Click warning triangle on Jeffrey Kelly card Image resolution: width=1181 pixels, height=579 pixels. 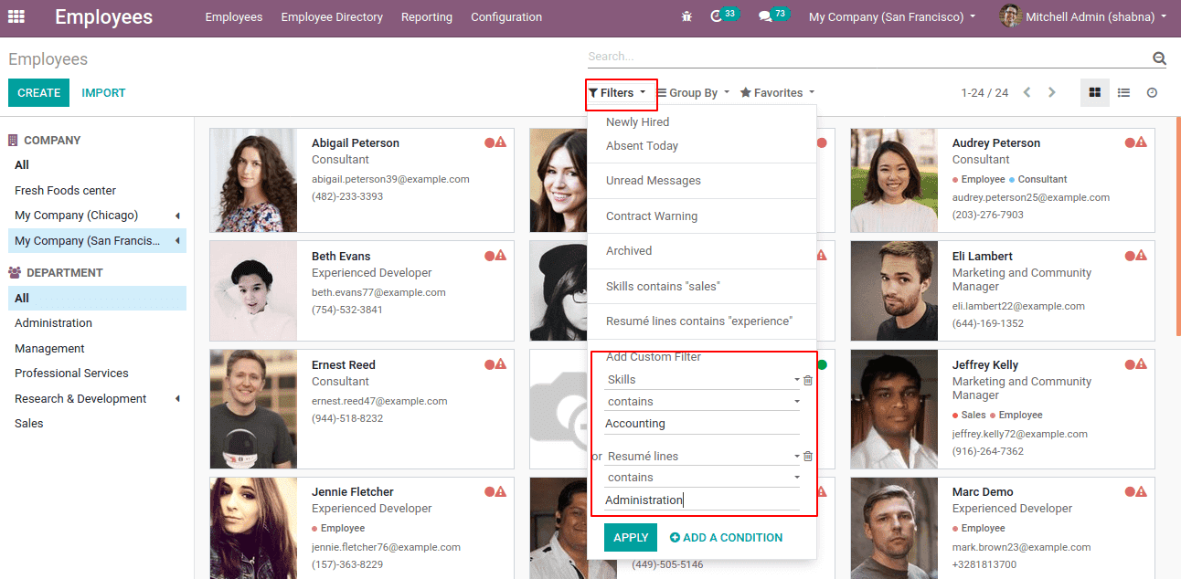point(1142,364)
